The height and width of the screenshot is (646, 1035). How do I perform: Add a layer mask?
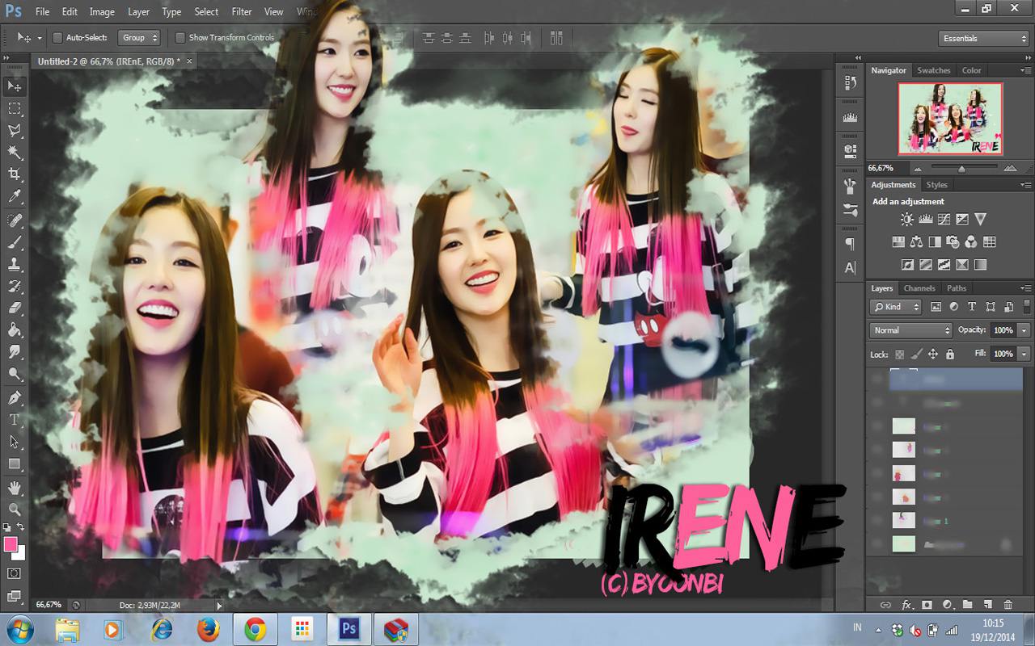pos(927,605)
